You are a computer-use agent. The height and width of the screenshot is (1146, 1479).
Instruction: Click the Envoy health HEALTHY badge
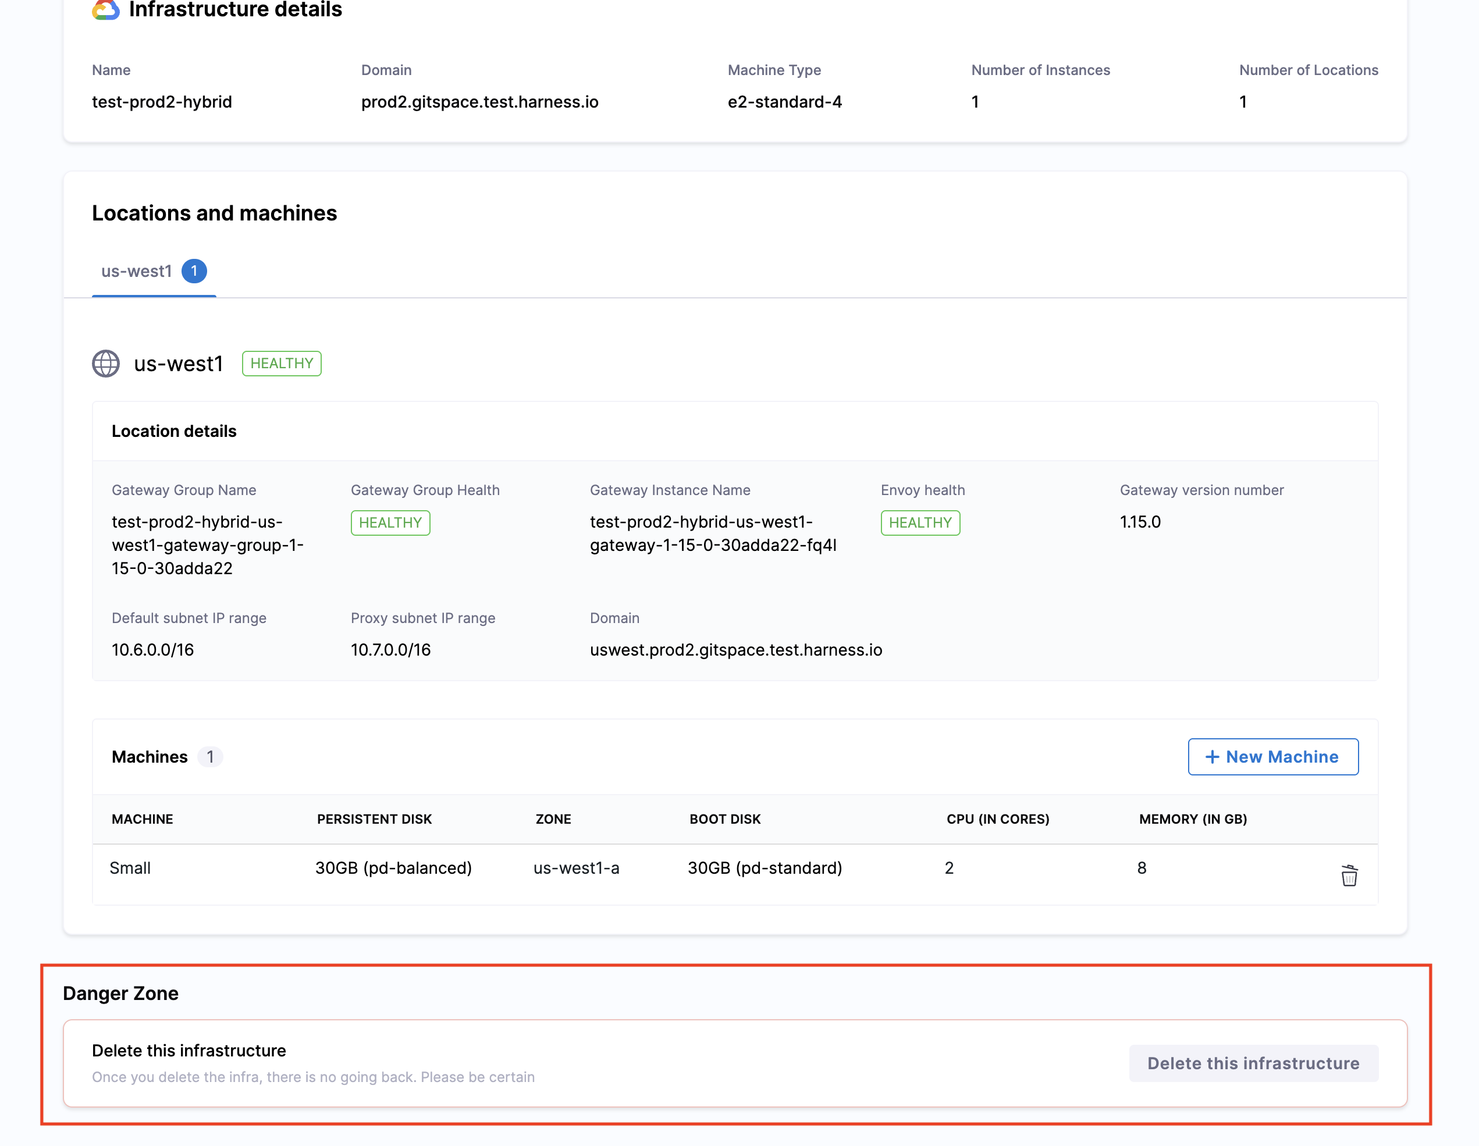[920, 522]
